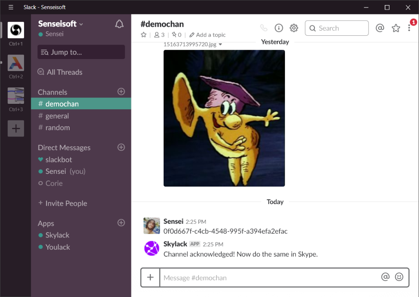This screenshot has height=297, width=419.
Task: Select the UUID message text
Action: (225, 231)
